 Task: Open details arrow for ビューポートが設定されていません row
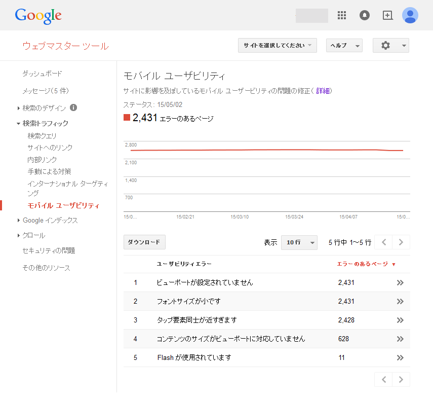400,282
